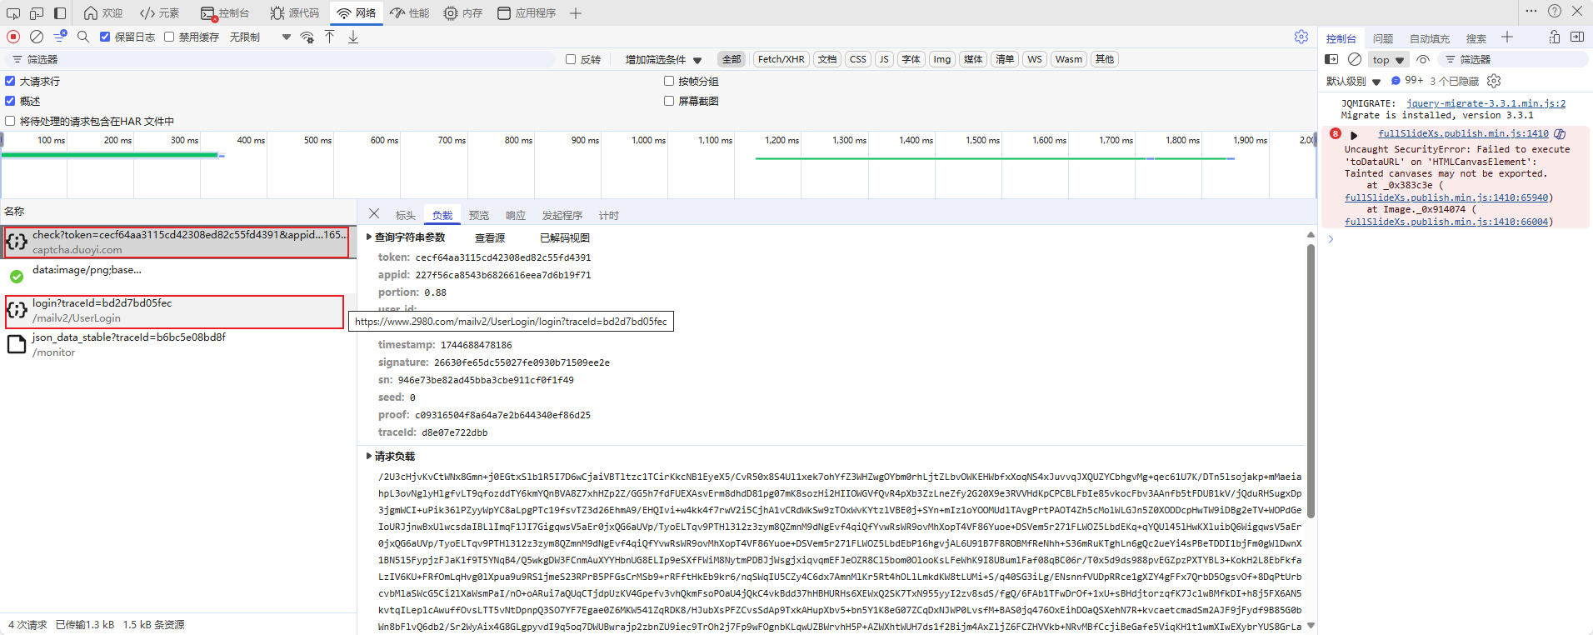
Task: Open DevTools help icon
Action: coord(1555,11)
